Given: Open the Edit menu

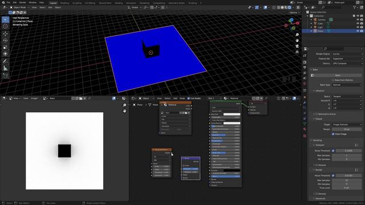Looking at the screenshot, I should 15,2.
